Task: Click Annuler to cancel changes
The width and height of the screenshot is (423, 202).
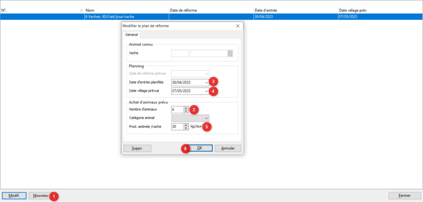Action: 228,148
